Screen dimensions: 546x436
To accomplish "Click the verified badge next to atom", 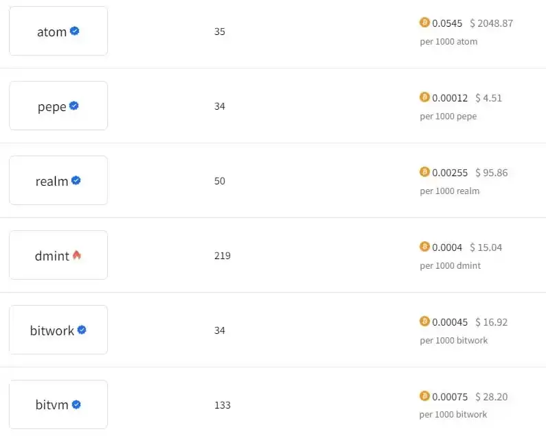I will (x=75, y=31).
